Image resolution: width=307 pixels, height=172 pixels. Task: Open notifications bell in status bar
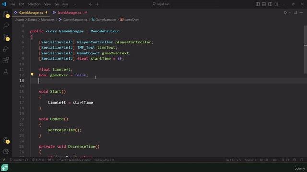(x=302, y=160)
